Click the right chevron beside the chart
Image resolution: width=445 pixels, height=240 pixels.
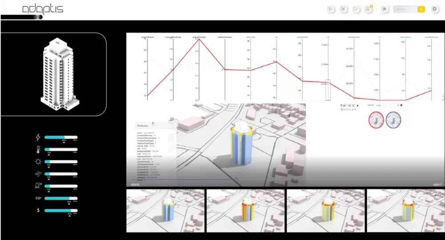coord(442,98)
